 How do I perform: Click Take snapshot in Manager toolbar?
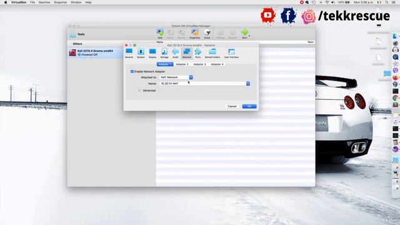160,34
